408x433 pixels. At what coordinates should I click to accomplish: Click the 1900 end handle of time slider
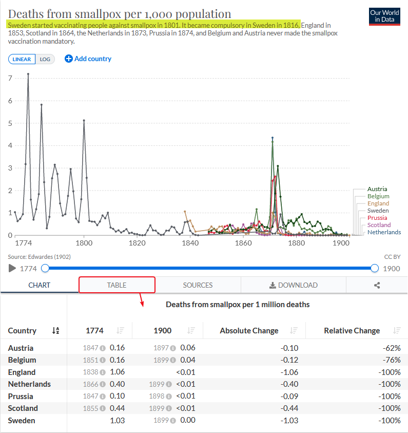374,268
